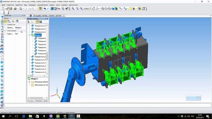212x119 pixels.
Task: Toggle the highlighted filter icon near toolbar end
Action: click(139, 9)
